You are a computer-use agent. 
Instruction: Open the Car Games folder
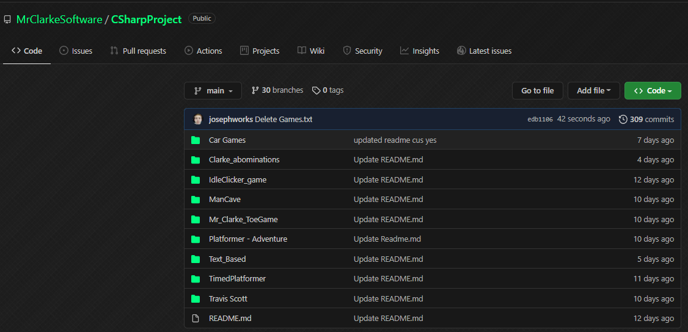click(227, 140)
